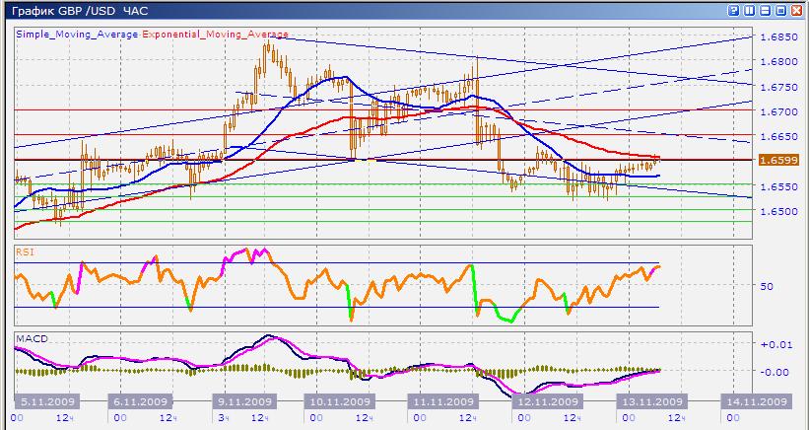Close the GBP/USD chart window

pos(795,10)
